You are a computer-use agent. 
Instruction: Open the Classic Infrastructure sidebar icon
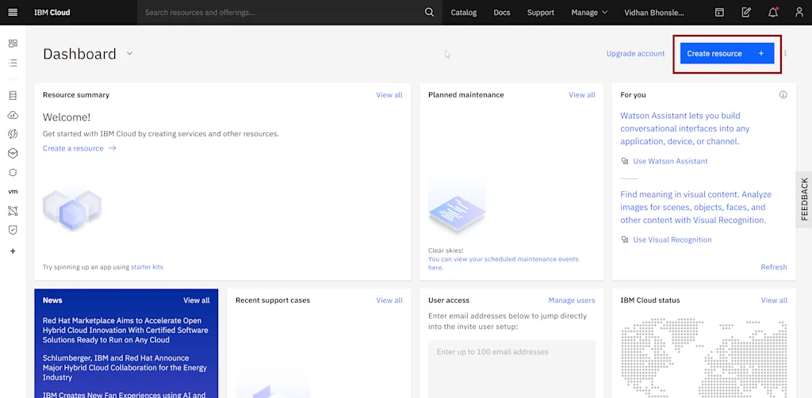pyautogui.click(x=13, y=95)
